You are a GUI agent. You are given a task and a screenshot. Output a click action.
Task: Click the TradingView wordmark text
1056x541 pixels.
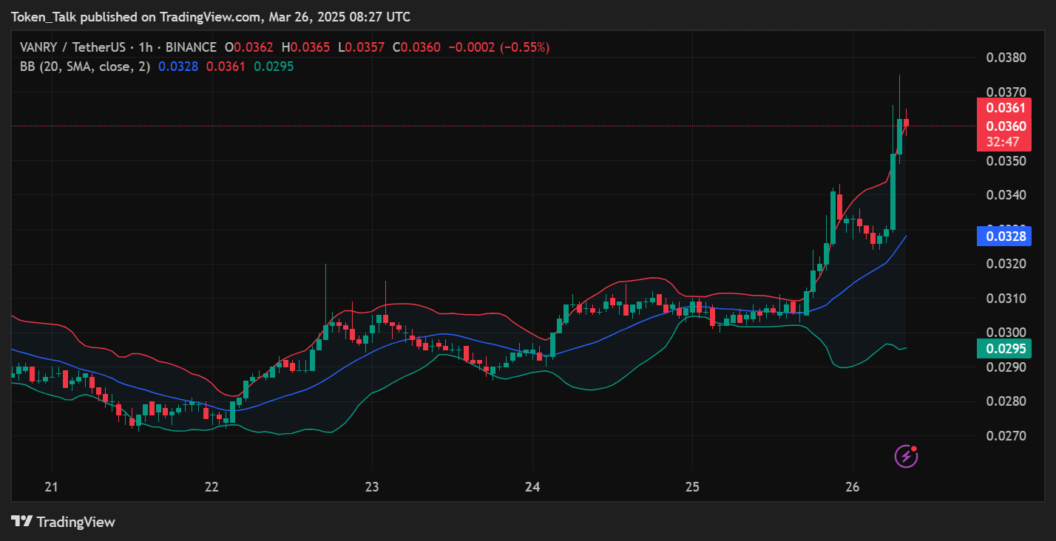click(x=76, y=522)
